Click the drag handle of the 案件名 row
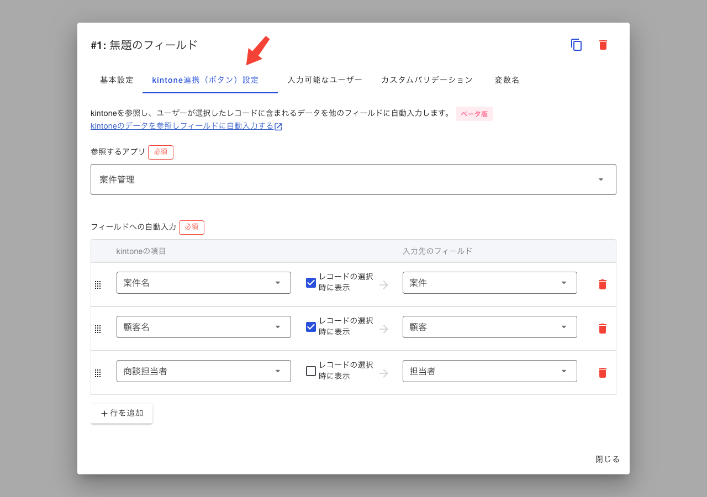The image size is (707, 497). pos(98,285)
